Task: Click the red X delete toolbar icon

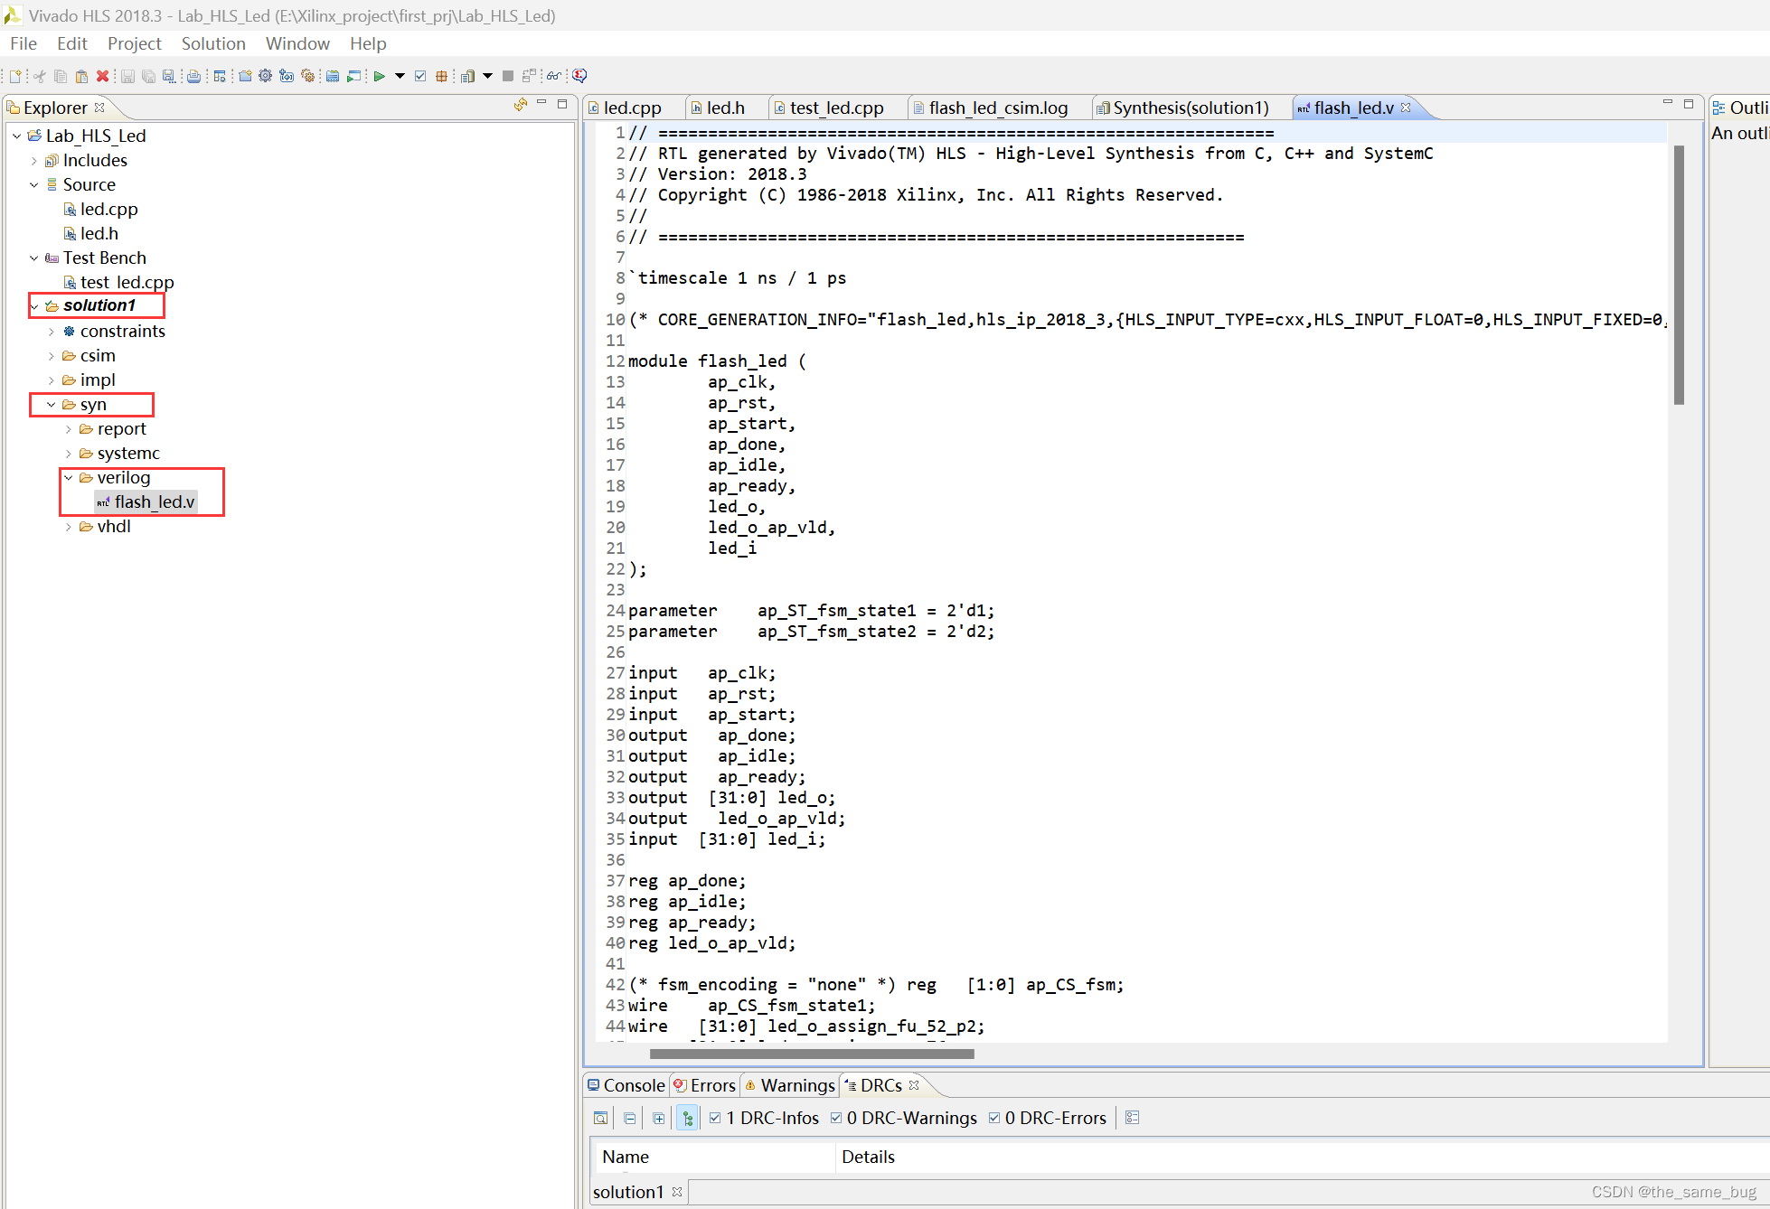Action: [x=102, y=76]
